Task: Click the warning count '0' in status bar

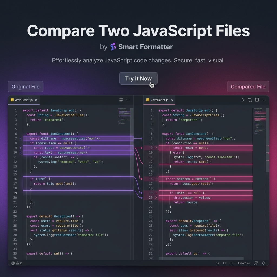Action: click(x=21, y=263)
